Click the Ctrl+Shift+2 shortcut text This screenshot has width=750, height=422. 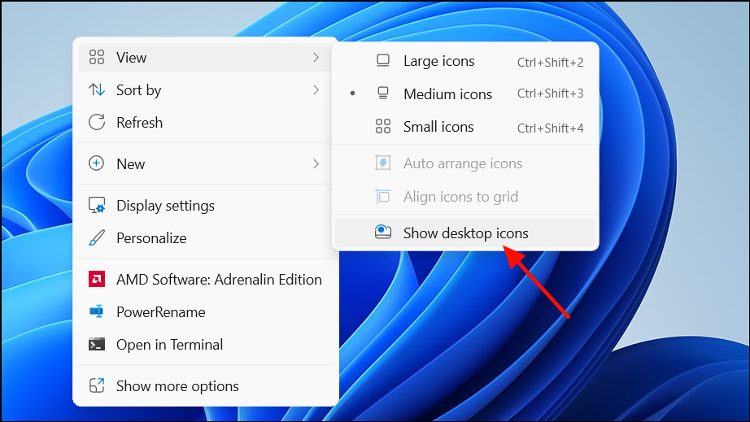coord(550,62)
